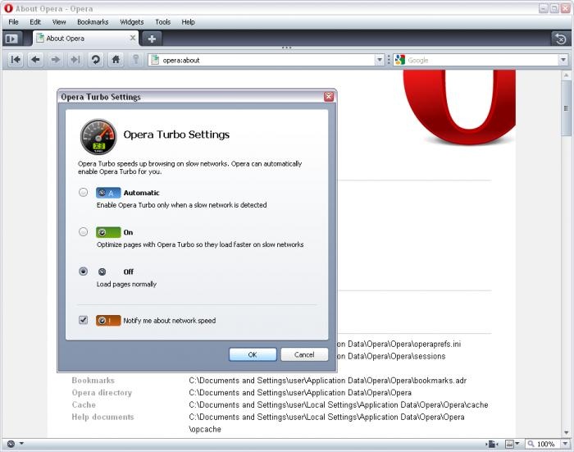Go back with the Back arrow
This screenshot has height=452, width=574.
pyautogui.click(x=35, y=60)
